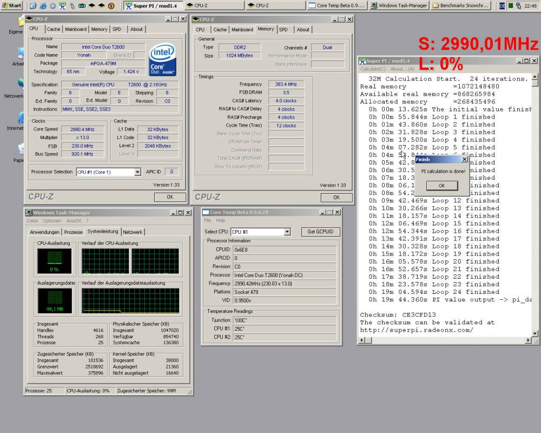
Task: Click OK in the CPU-Z CPU window
Action: [170, 197]
